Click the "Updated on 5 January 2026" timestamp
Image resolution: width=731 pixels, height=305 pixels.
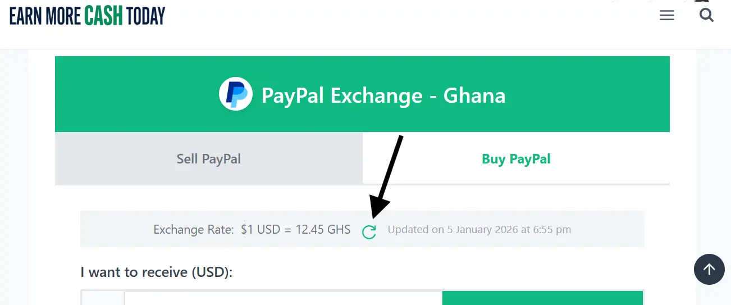479,229
